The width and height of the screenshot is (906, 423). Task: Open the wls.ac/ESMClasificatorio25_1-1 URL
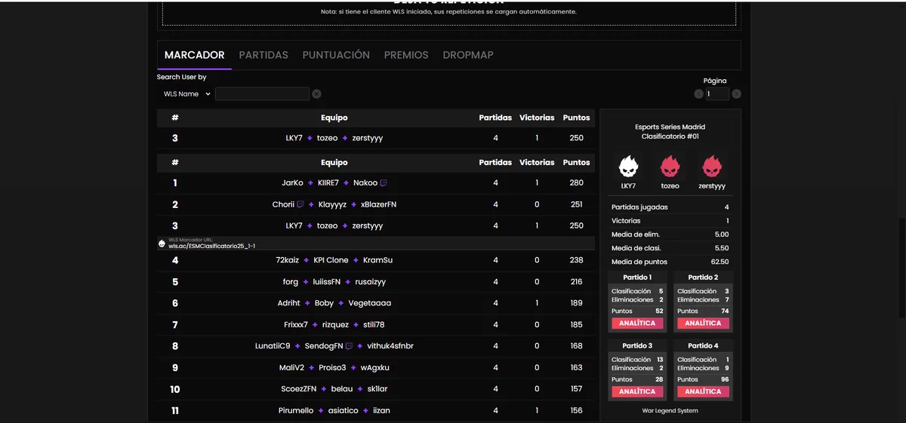(211, 246)
